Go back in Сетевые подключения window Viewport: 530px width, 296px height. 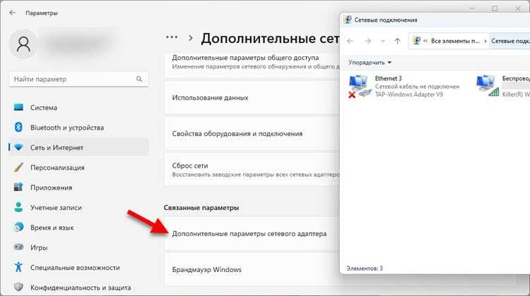[x=351, y=41]
